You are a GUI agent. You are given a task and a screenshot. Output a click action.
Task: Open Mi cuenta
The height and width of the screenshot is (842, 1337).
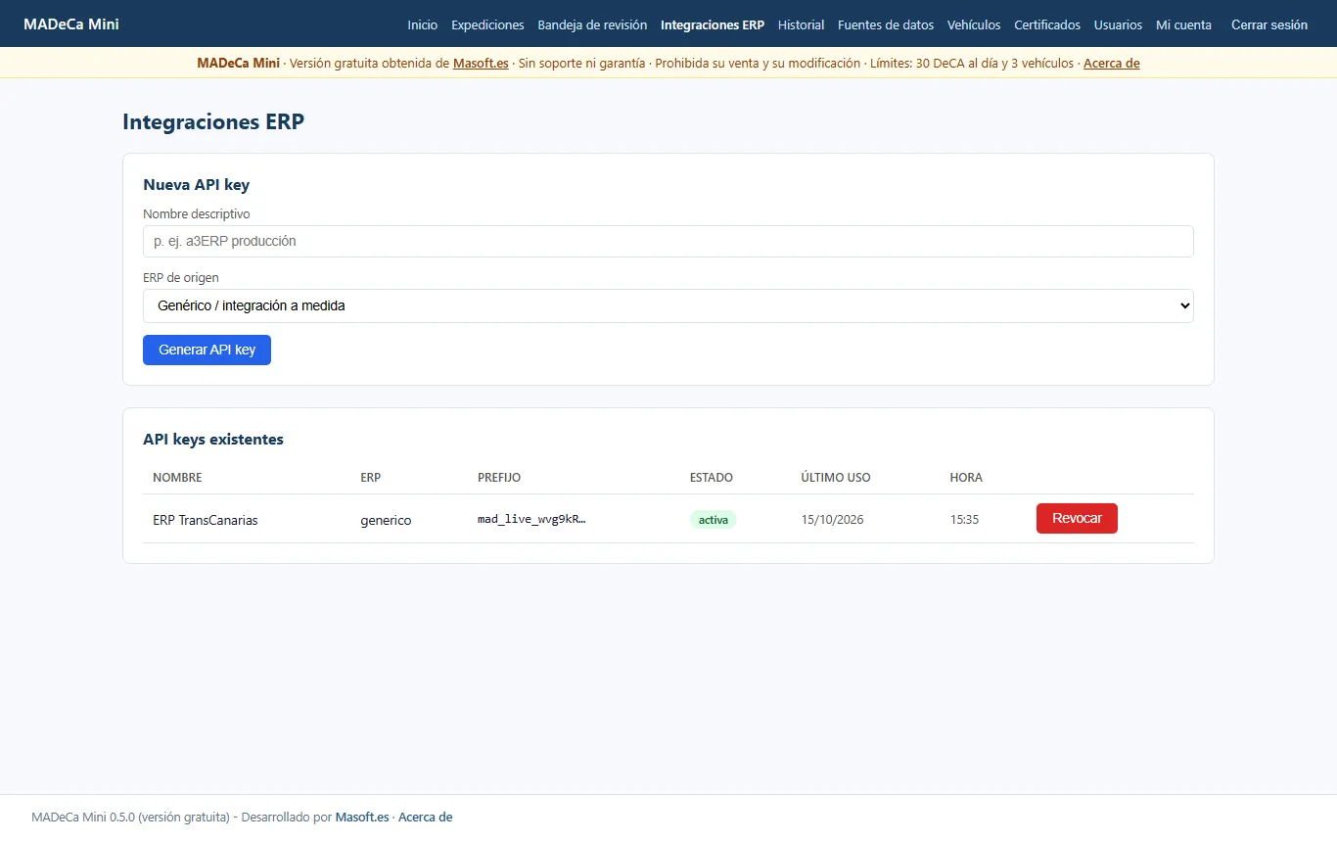tap(1183, 24)
